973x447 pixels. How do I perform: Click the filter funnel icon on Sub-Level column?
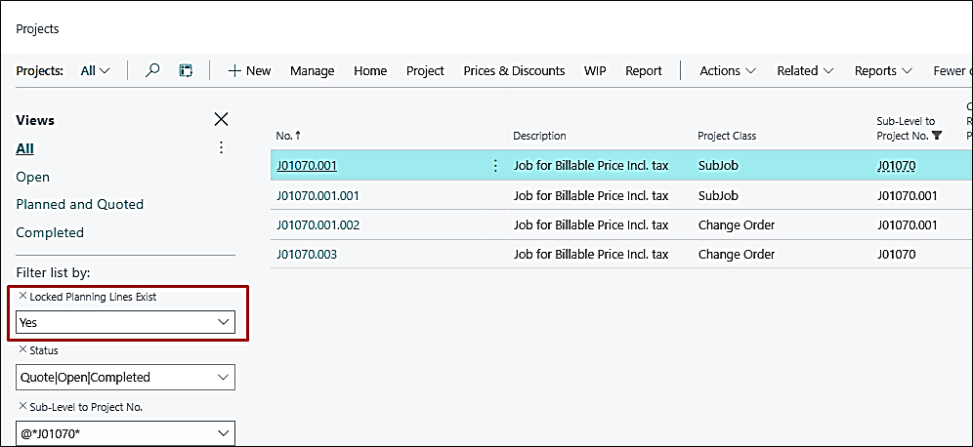pyautogui.click(x=937, y=136)
